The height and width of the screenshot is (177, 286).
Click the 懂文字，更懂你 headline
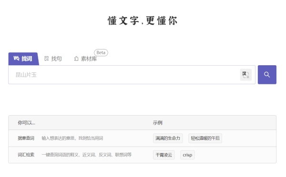143,20
